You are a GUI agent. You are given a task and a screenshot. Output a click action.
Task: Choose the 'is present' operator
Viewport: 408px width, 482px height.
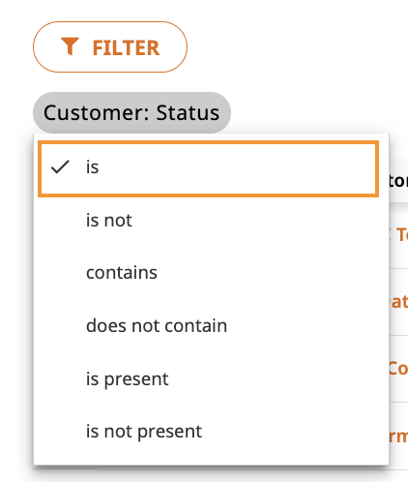click(x=208, y=378)
